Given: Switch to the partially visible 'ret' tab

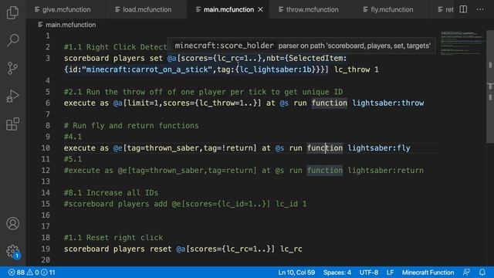Looking at the screenshot, I should pyautogui.click(x=445, y=10).
